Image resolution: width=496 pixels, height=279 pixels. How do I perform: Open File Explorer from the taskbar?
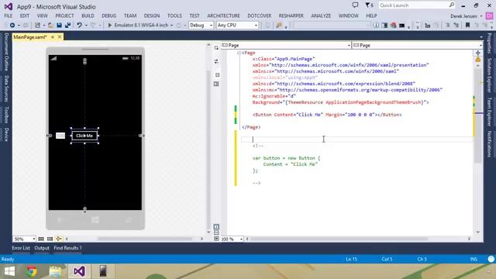coord(55,271)
